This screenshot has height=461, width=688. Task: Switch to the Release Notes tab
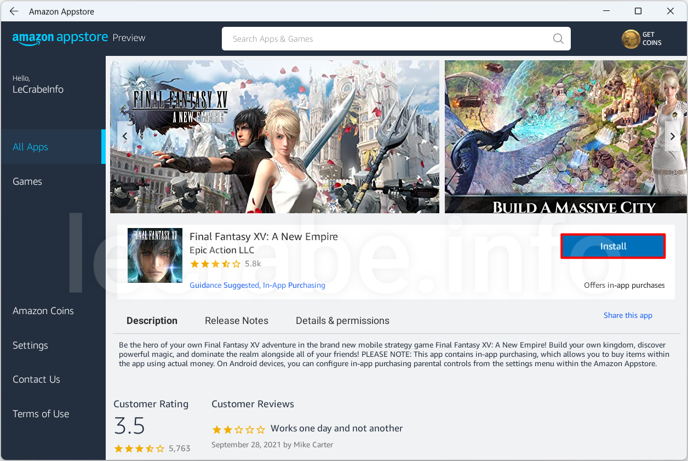pyautogui.click(x=237, y=321)
